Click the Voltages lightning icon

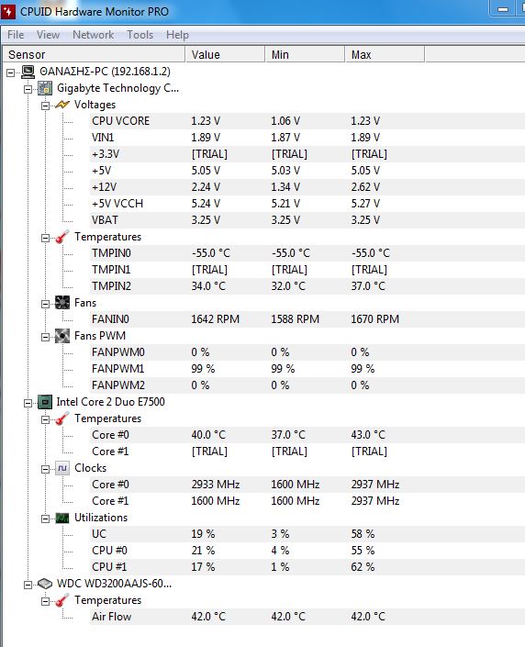(62, 105)
